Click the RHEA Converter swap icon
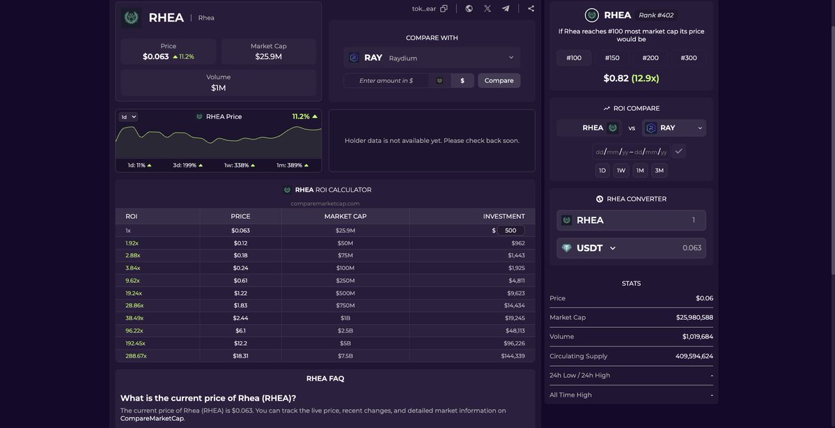This screenshot has width=835, height=428. point(600,199)
